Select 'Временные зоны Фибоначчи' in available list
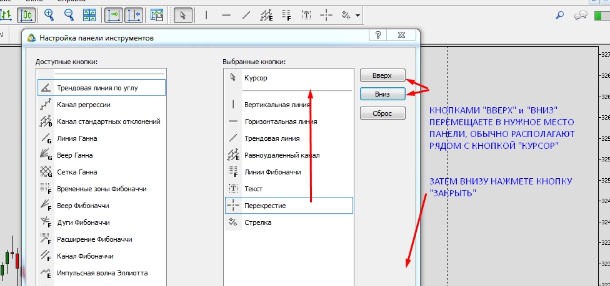The height and width of the screenshot is (286, 610). pyautogui.click(x=101, y=189)
